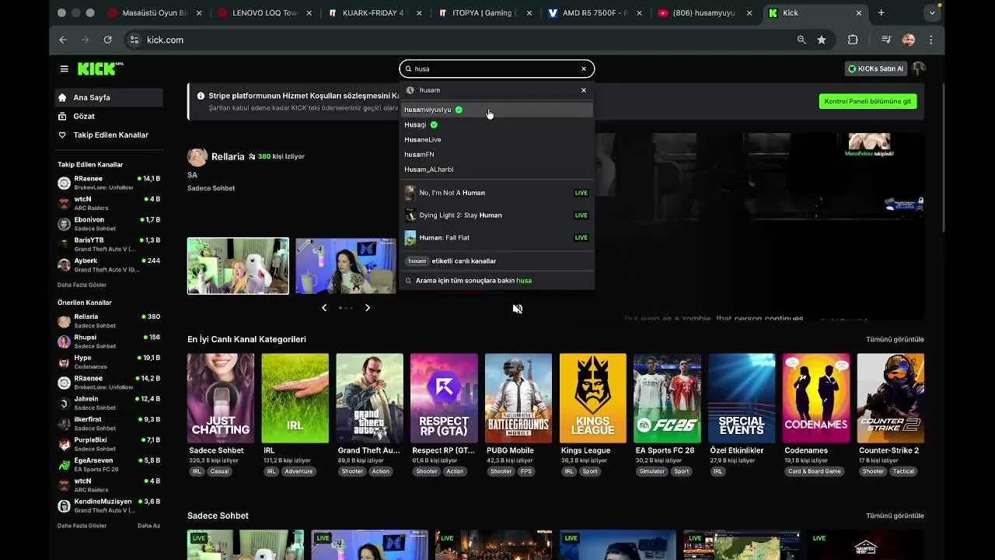Click Card & Board Game tag

pyautogui.click(x=814, y=471)
